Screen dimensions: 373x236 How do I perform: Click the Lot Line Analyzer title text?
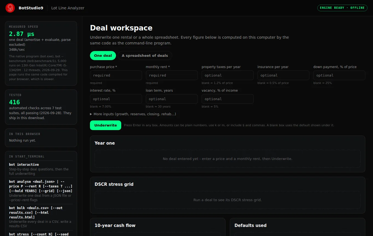68,8
